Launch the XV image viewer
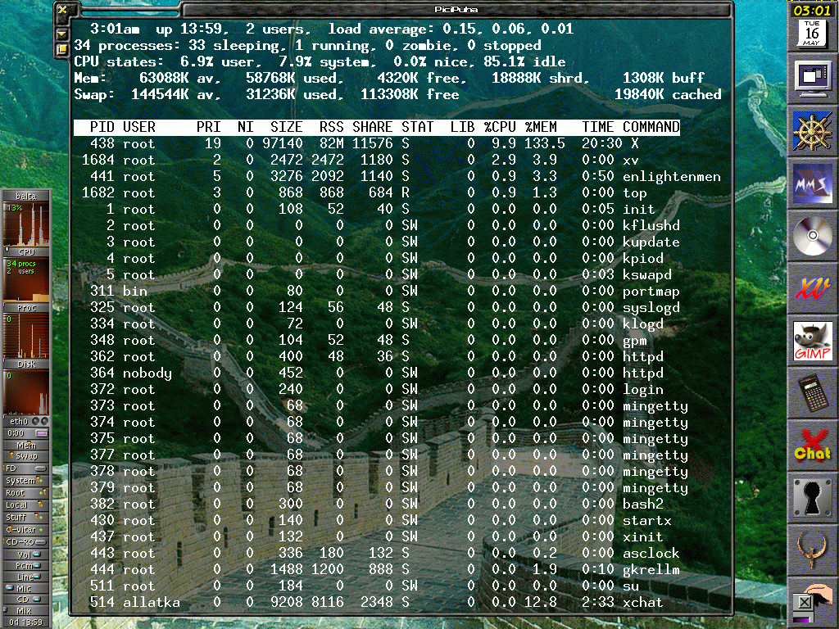The height and width of the screenshot is (629, 839). [x=812, y=288]
